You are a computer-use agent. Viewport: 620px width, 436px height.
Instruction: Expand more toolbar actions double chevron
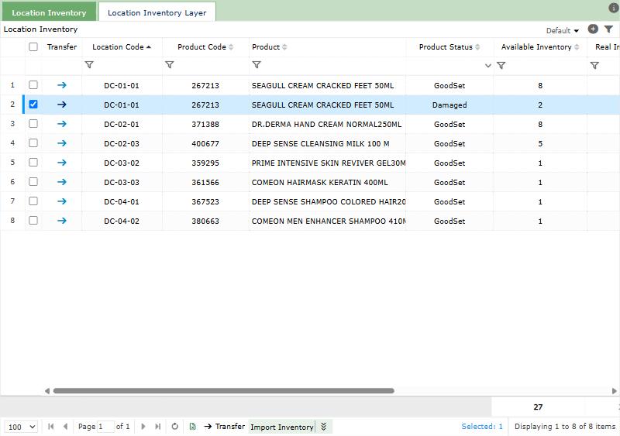[x=324, y=427]
